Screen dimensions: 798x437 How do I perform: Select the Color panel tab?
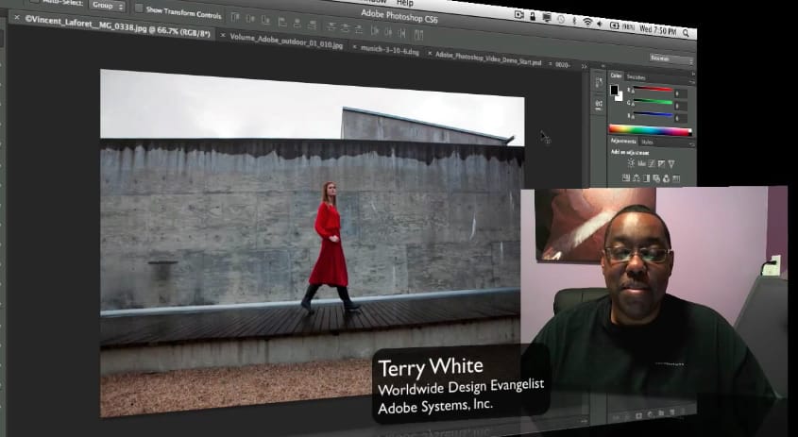click(617, 76)
